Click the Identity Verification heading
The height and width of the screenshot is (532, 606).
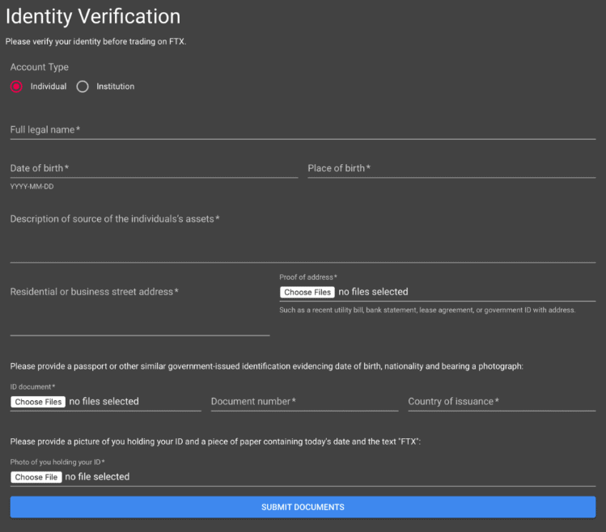coord(93,16)
